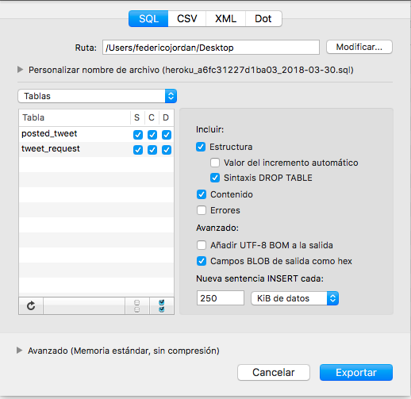Click the deselect all tables icon
The image size is (411, 399).
point(137,305)
